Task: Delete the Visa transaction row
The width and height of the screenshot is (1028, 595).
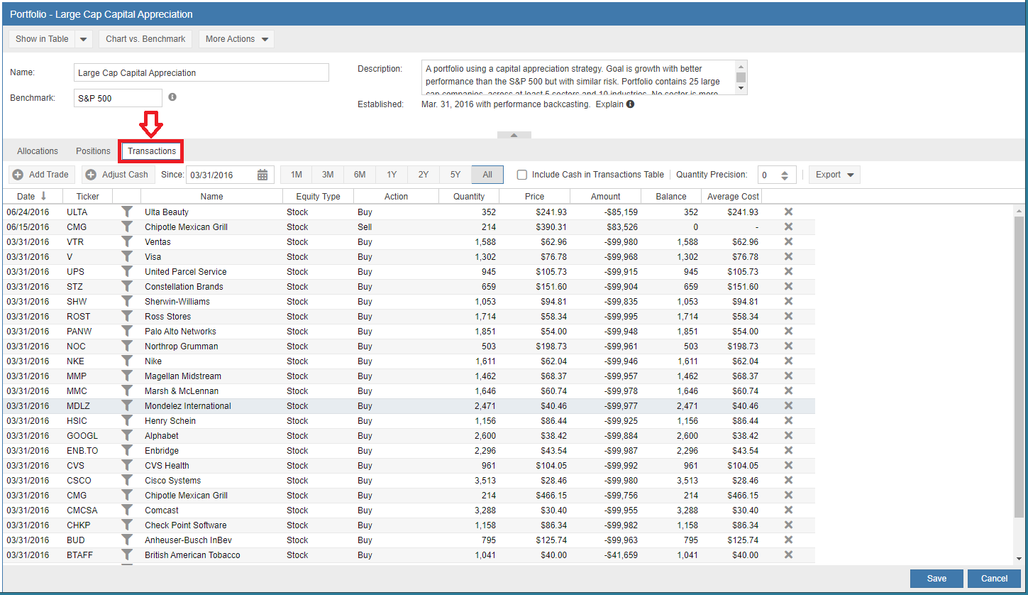Action: pos(788,256)
